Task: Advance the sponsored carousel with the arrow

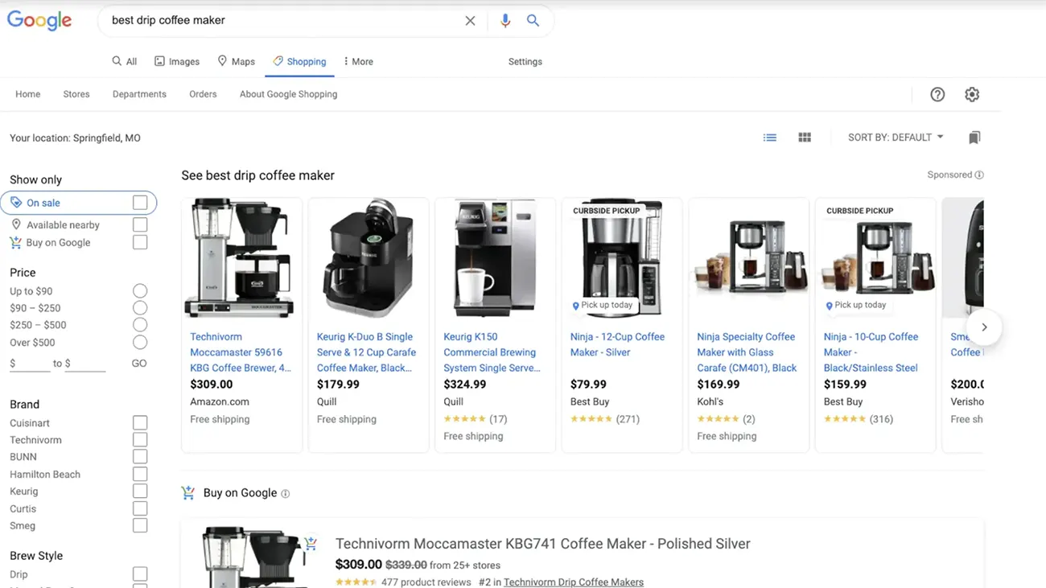Action: tap(984, 327)
